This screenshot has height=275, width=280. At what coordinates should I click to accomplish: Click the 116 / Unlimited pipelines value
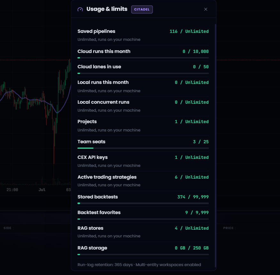189,31
